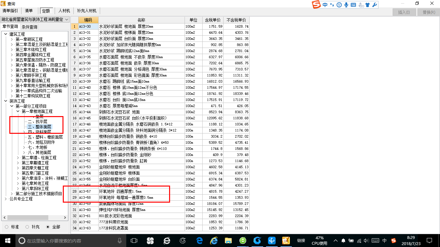The image size is (440, 247).
Task: Click the 定额 tab button
Action: 47,11
